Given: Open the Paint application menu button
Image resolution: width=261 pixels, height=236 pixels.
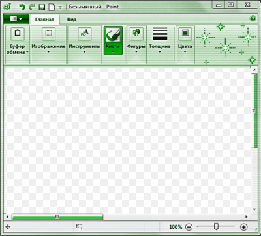Looking at the screenshot, I should pos(16,19).
